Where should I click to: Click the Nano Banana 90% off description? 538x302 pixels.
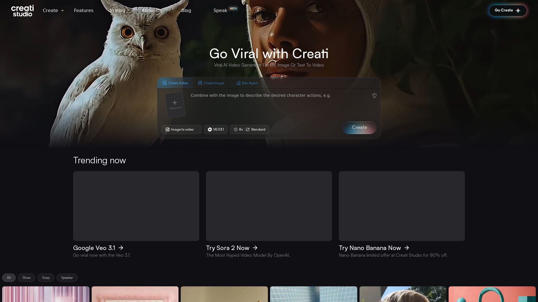tap(393, 255)
